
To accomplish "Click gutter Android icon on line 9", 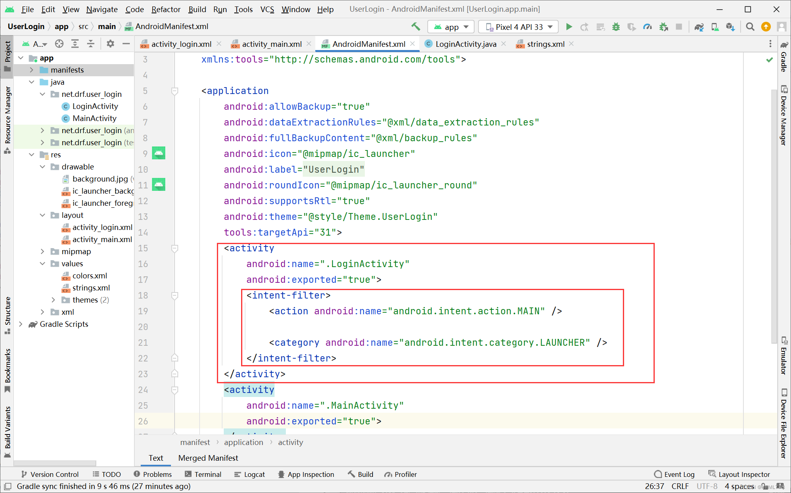I will point(158,153).
